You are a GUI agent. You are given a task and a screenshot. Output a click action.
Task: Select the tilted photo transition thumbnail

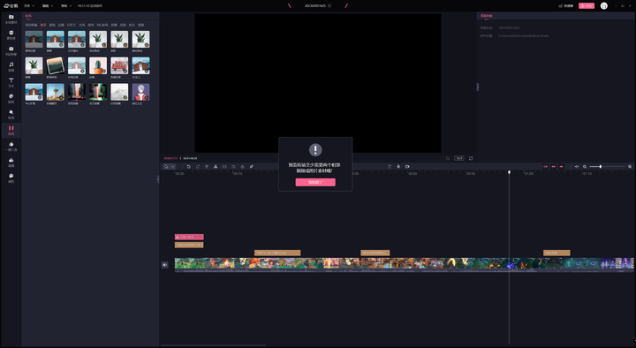click(x=55, y=65)
